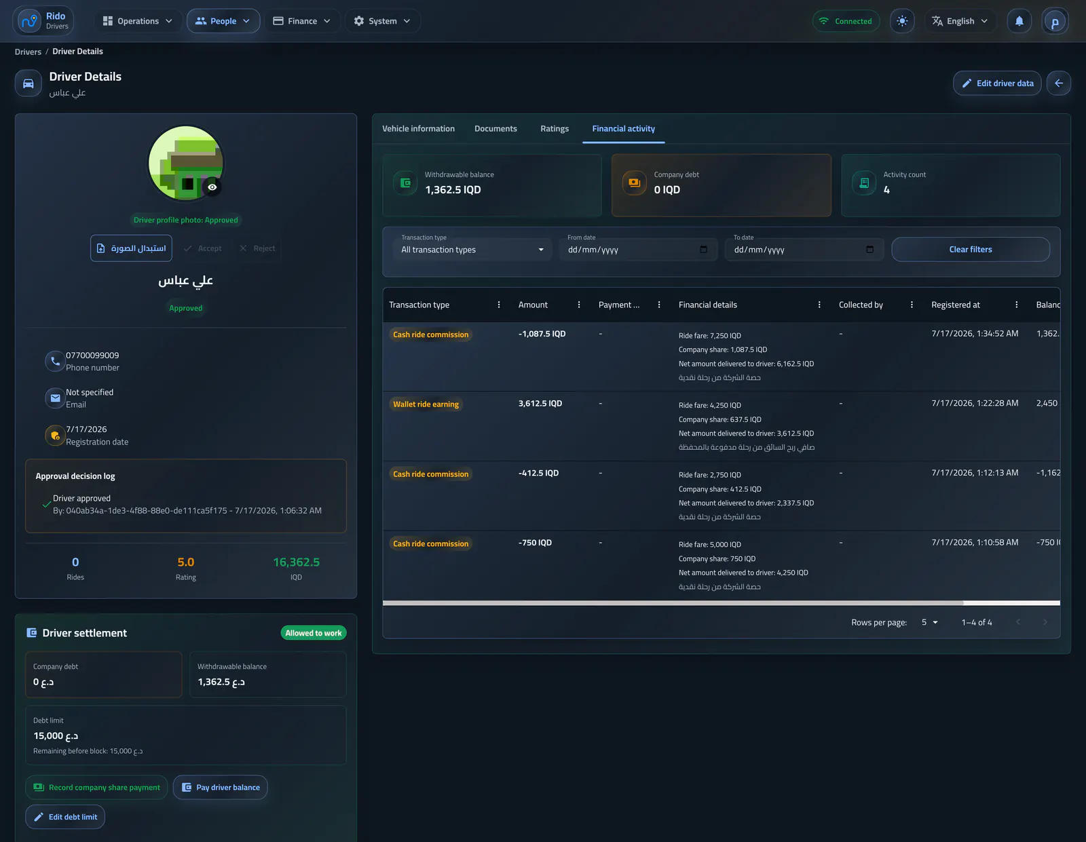Click the Rido Drivers logo

(x=43, y=21)
